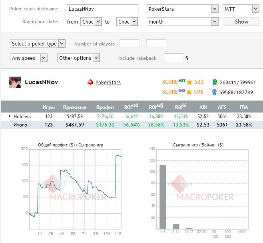263x243 pixels.
Task: Click Итого prize value $487,59
Action: click(x=75, y=125)
